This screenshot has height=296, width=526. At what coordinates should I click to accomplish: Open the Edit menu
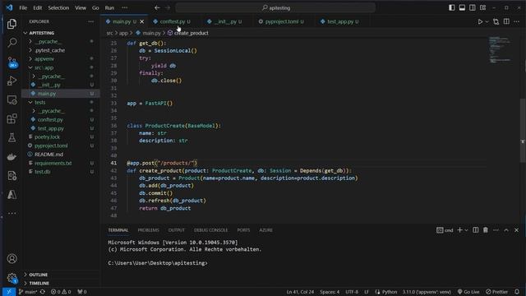coord(38,7)
